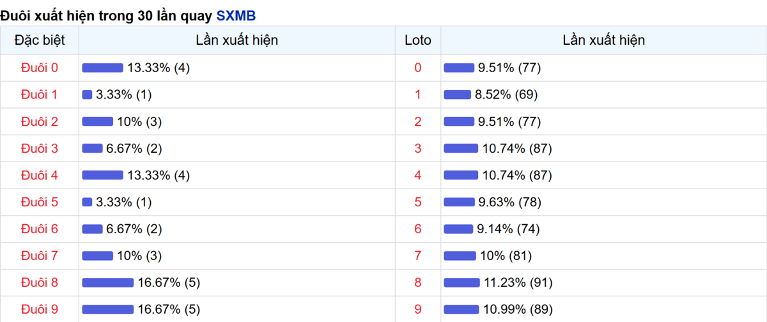Click the 13.33% (4) value for Đuôi 4
The height and width of the screenshot is (322, 767).
(159, 175)
